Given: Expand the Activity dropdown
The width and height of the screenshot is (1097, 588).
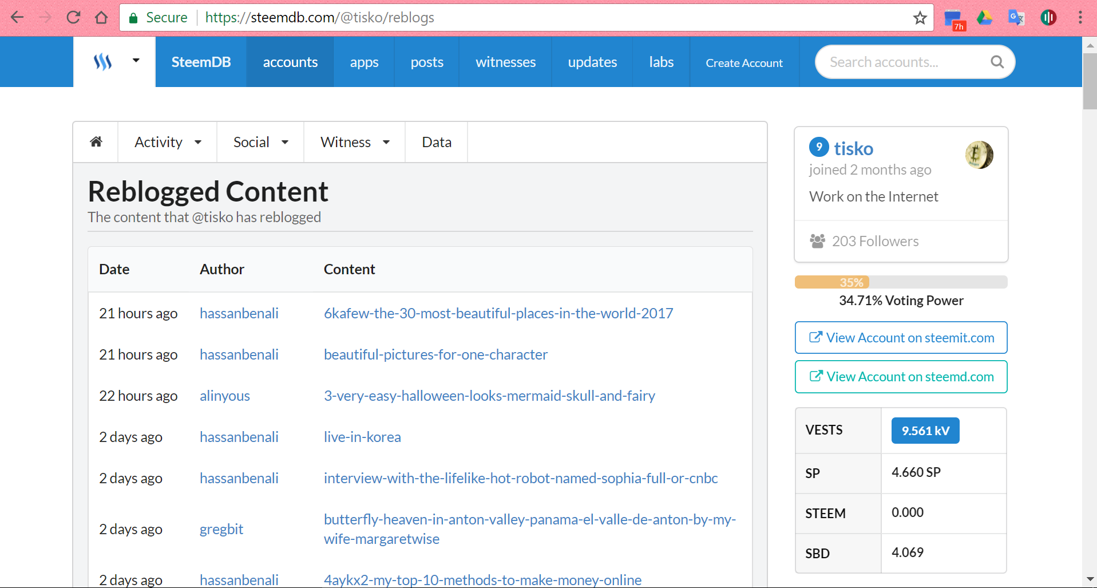Looking at the screenshot, I should (168, 142).
